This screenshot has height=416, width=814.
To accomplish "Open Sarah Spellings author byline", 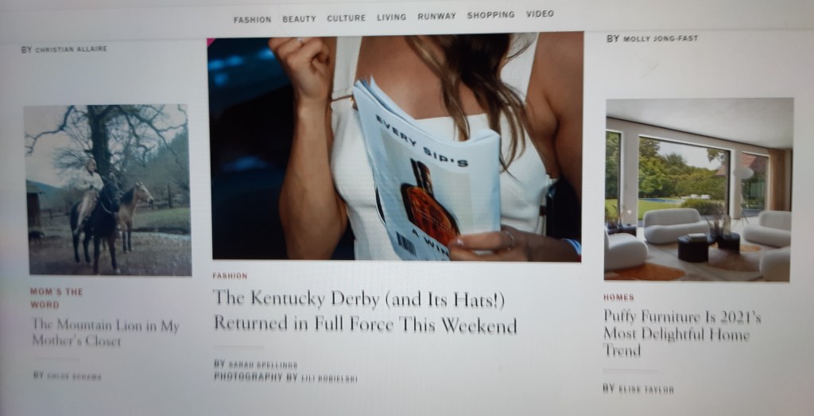I will click(x=262, y=365).
